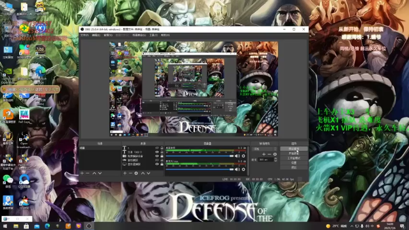Add a scene transition with plus icon
The width and height of the screenshot is (409, 230).
(x=264, y=155)
